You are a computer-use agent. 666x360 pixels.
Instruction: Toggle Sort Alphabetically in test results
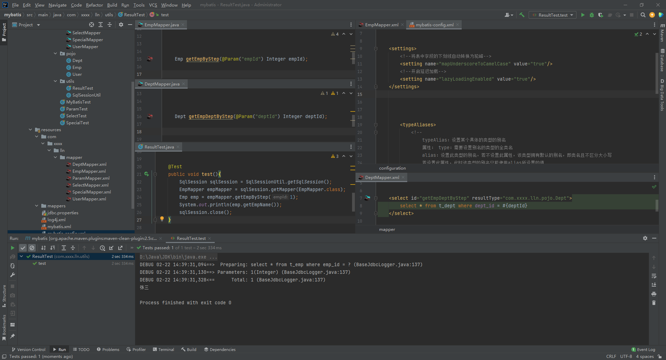pos(43,248)
